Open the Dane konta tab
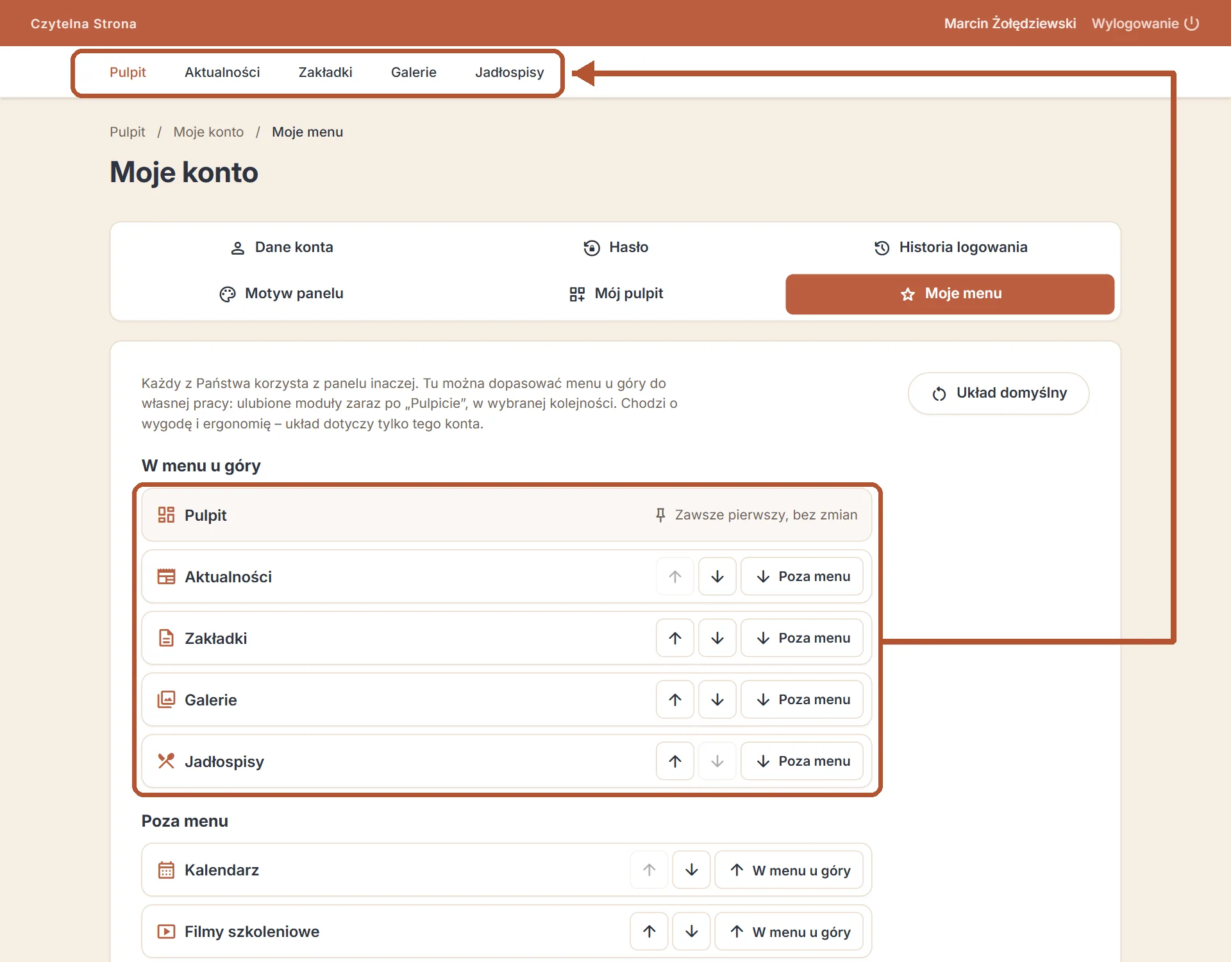This screenshot has width=1231, height=962. click(281, 248)
